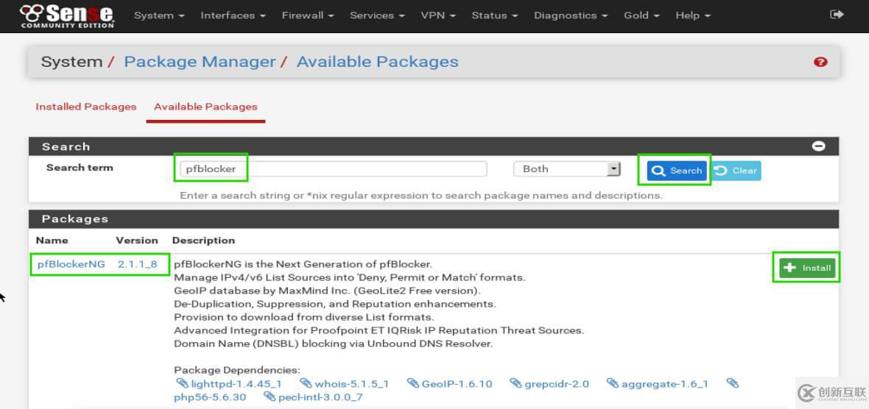This screenshot has width=869, height=409.
Task: Open the lighttpd-1.4.45_1 dependency link
Action: [x=236, y=383]
